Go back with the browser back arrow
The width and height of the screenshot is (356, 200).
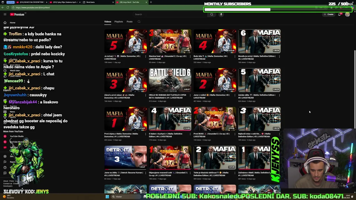[x=3, y=7]
